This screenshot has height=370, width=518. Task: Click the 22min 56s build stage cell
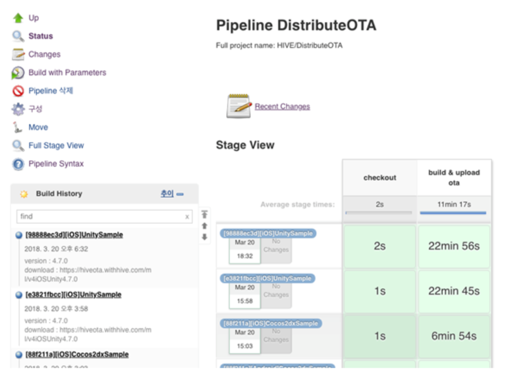(454, 246)
